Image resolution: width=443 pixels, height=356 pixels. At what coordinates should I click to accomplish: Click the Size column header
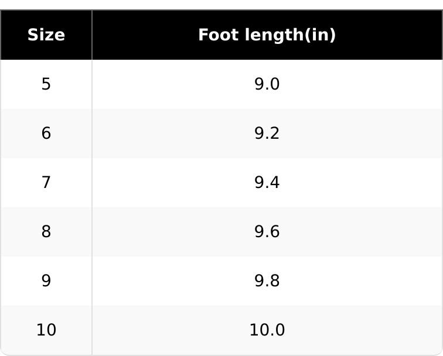click(46, 35)
